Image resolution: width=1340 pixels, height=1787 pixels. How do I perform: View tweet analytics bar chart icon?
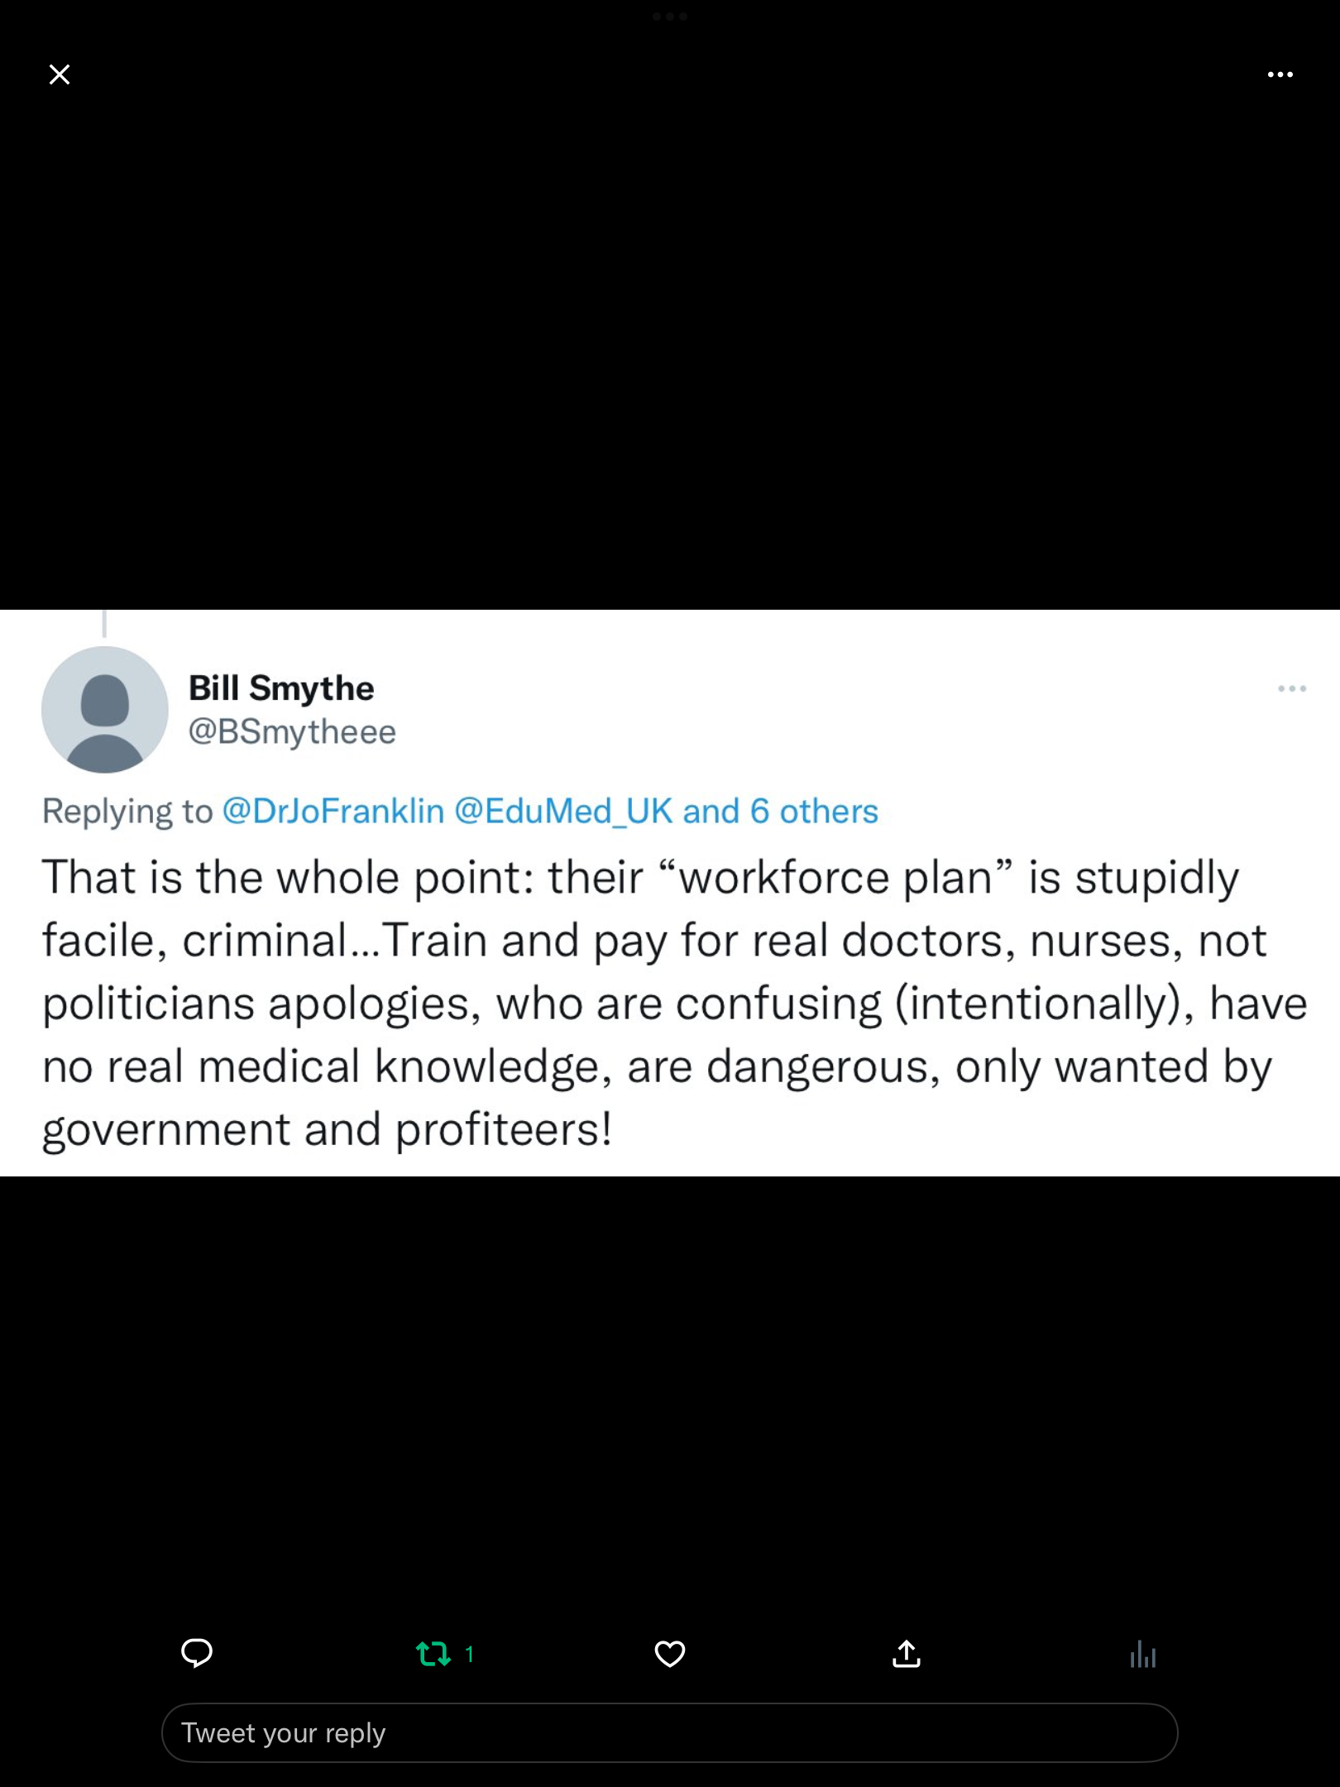[x=1142, y=1654]
